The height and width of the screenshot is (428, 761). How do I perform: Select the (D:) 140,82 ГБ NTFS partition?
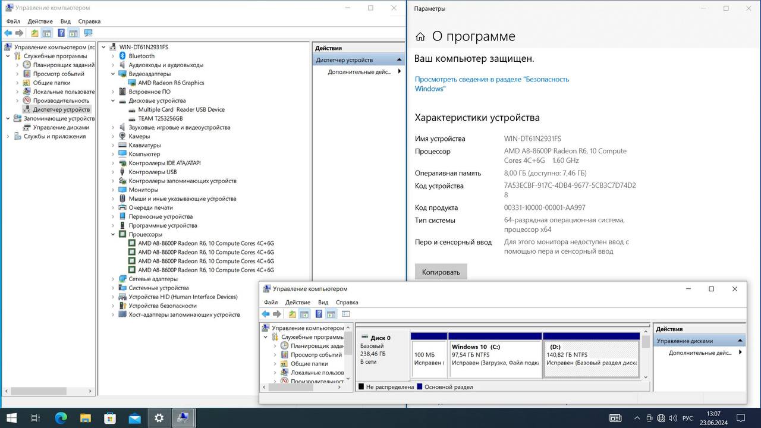[x=592, y=355]
